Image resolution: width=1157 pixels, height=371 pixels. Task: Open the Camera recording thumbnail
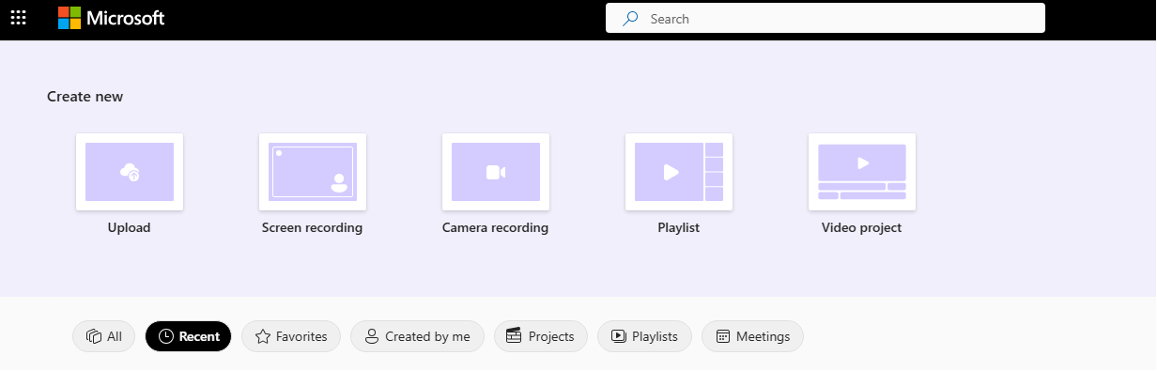[496, 172]
